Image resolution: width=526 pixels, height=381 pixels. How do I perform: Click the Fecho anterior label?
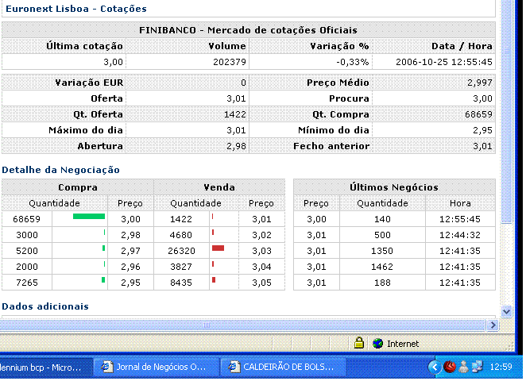331,146
